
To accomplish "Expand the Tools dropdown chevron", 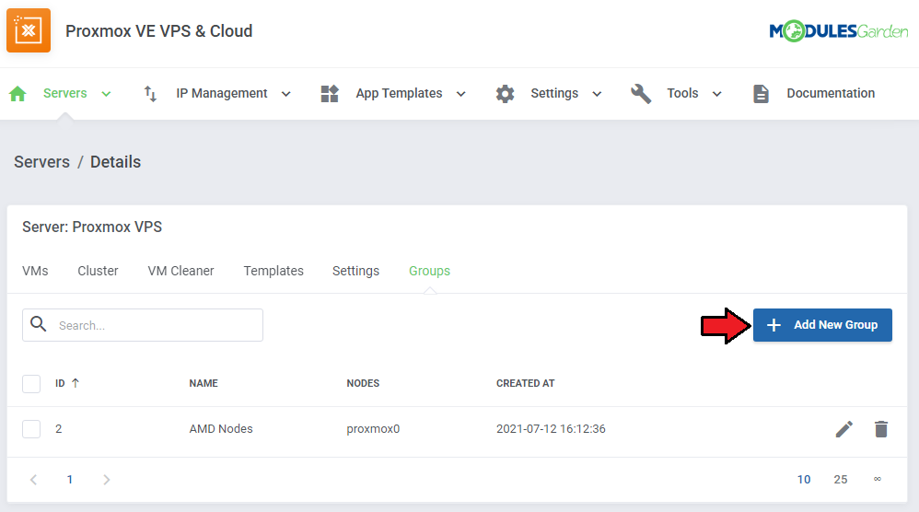I will coord(716,94).
